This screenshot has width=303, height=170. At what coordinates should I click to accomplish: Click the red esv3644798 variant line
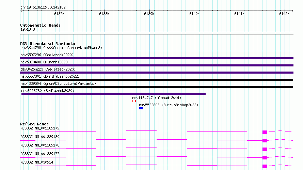coord(157,51)
